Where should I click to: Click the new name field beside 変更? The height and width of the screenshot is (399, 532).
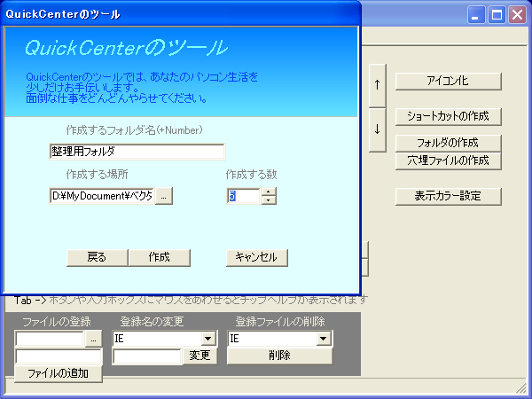(x=147, y=356)
